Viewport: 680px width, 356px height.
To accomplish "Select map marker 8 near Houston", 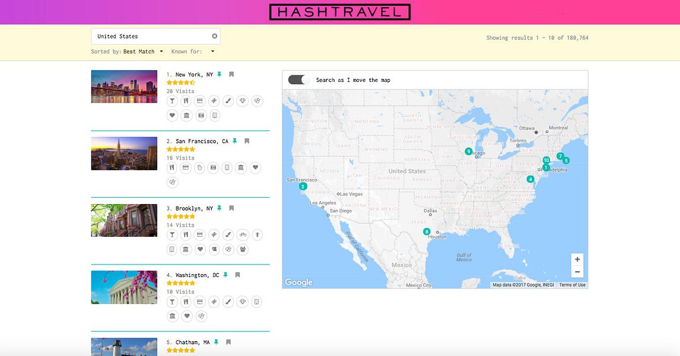I will pos(427,231).
